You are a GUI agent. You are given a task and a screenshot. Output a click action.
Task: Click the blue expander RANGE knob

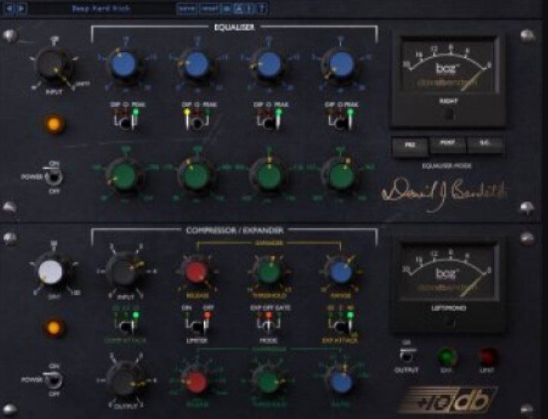pos(341,272)
